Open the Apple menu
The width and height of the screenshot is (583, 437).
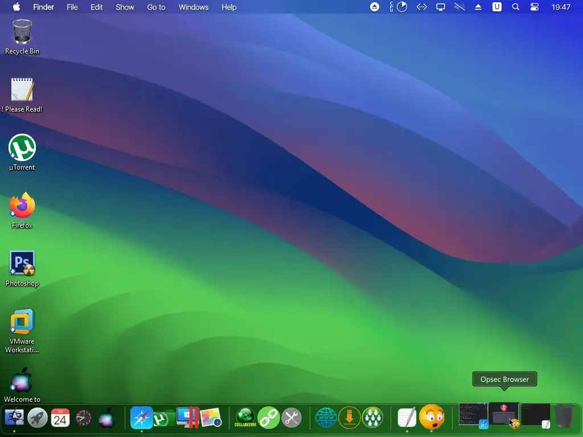pos(17,7)
